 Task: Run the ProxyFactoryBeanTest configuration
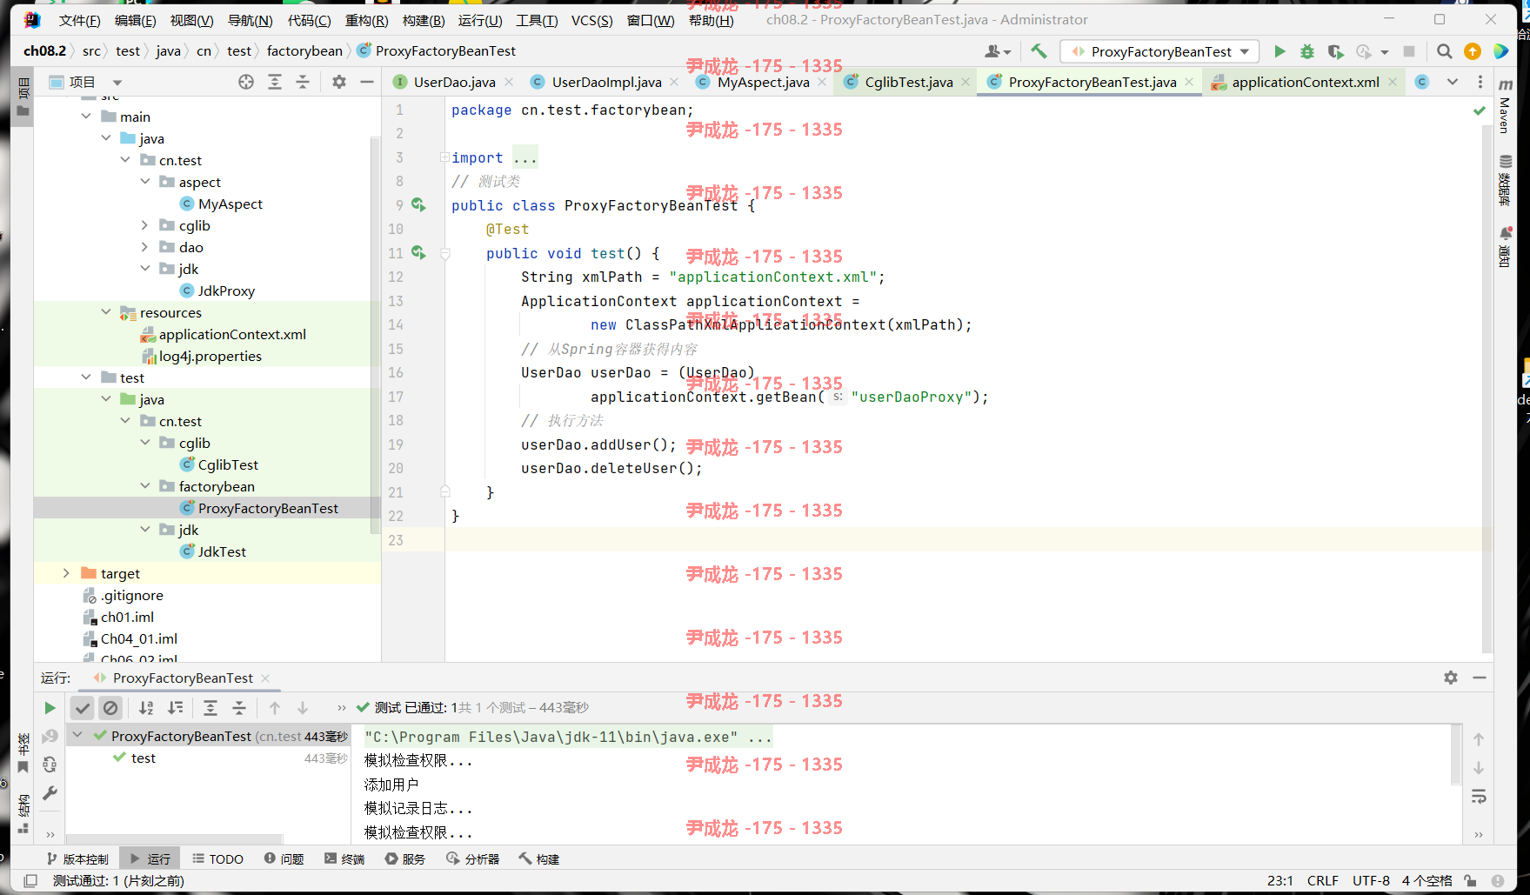point(1279,51)
